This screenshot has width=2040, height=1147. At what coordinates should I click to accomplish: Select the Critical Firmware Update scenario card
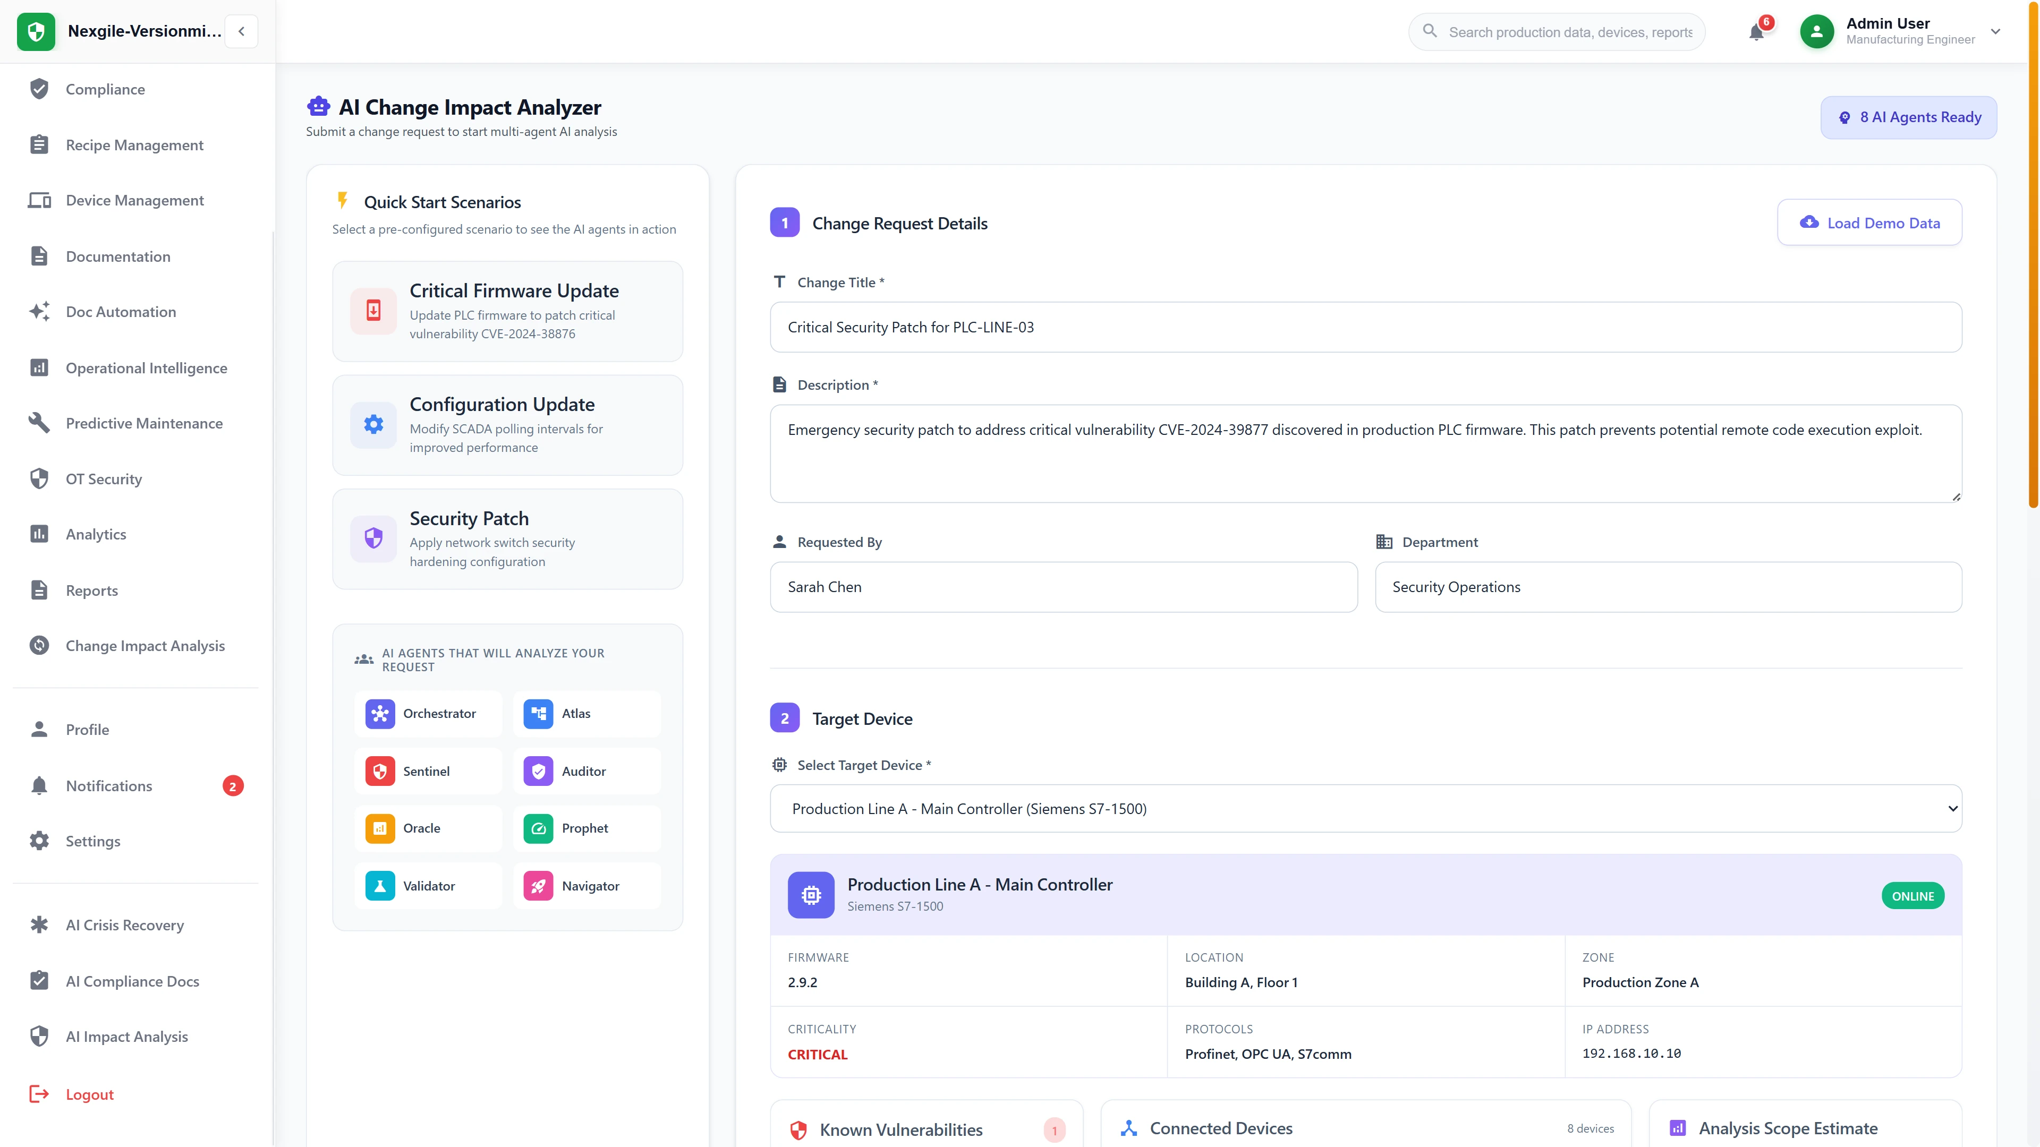pyautogui.click(x=508, y=311)
